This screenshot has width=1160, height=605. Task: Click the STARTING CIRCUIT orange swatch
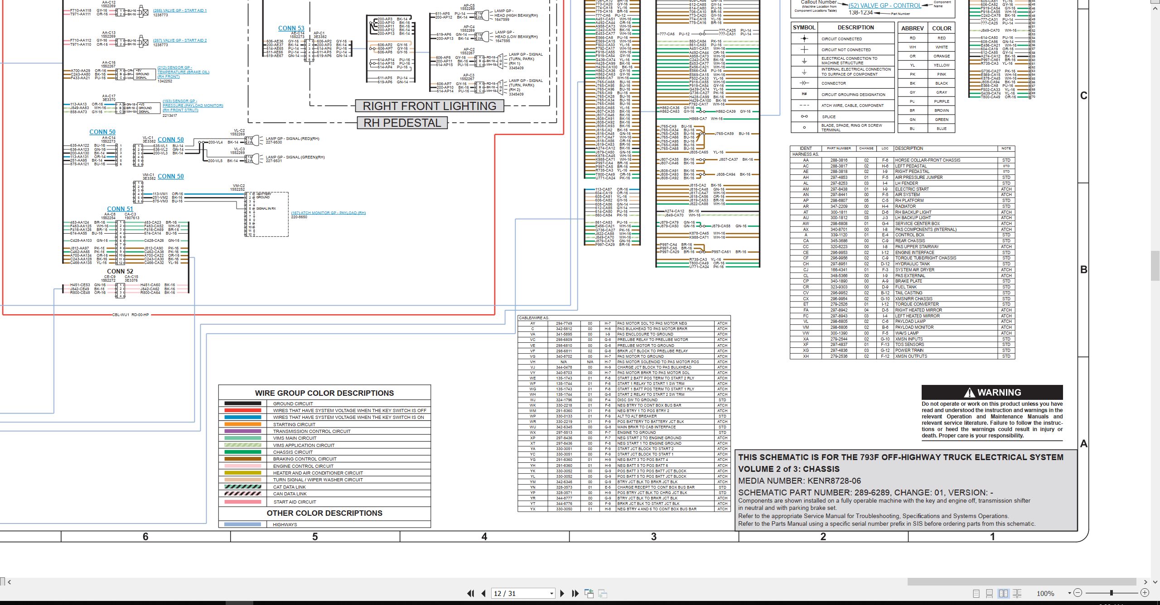tap(243, 424)
